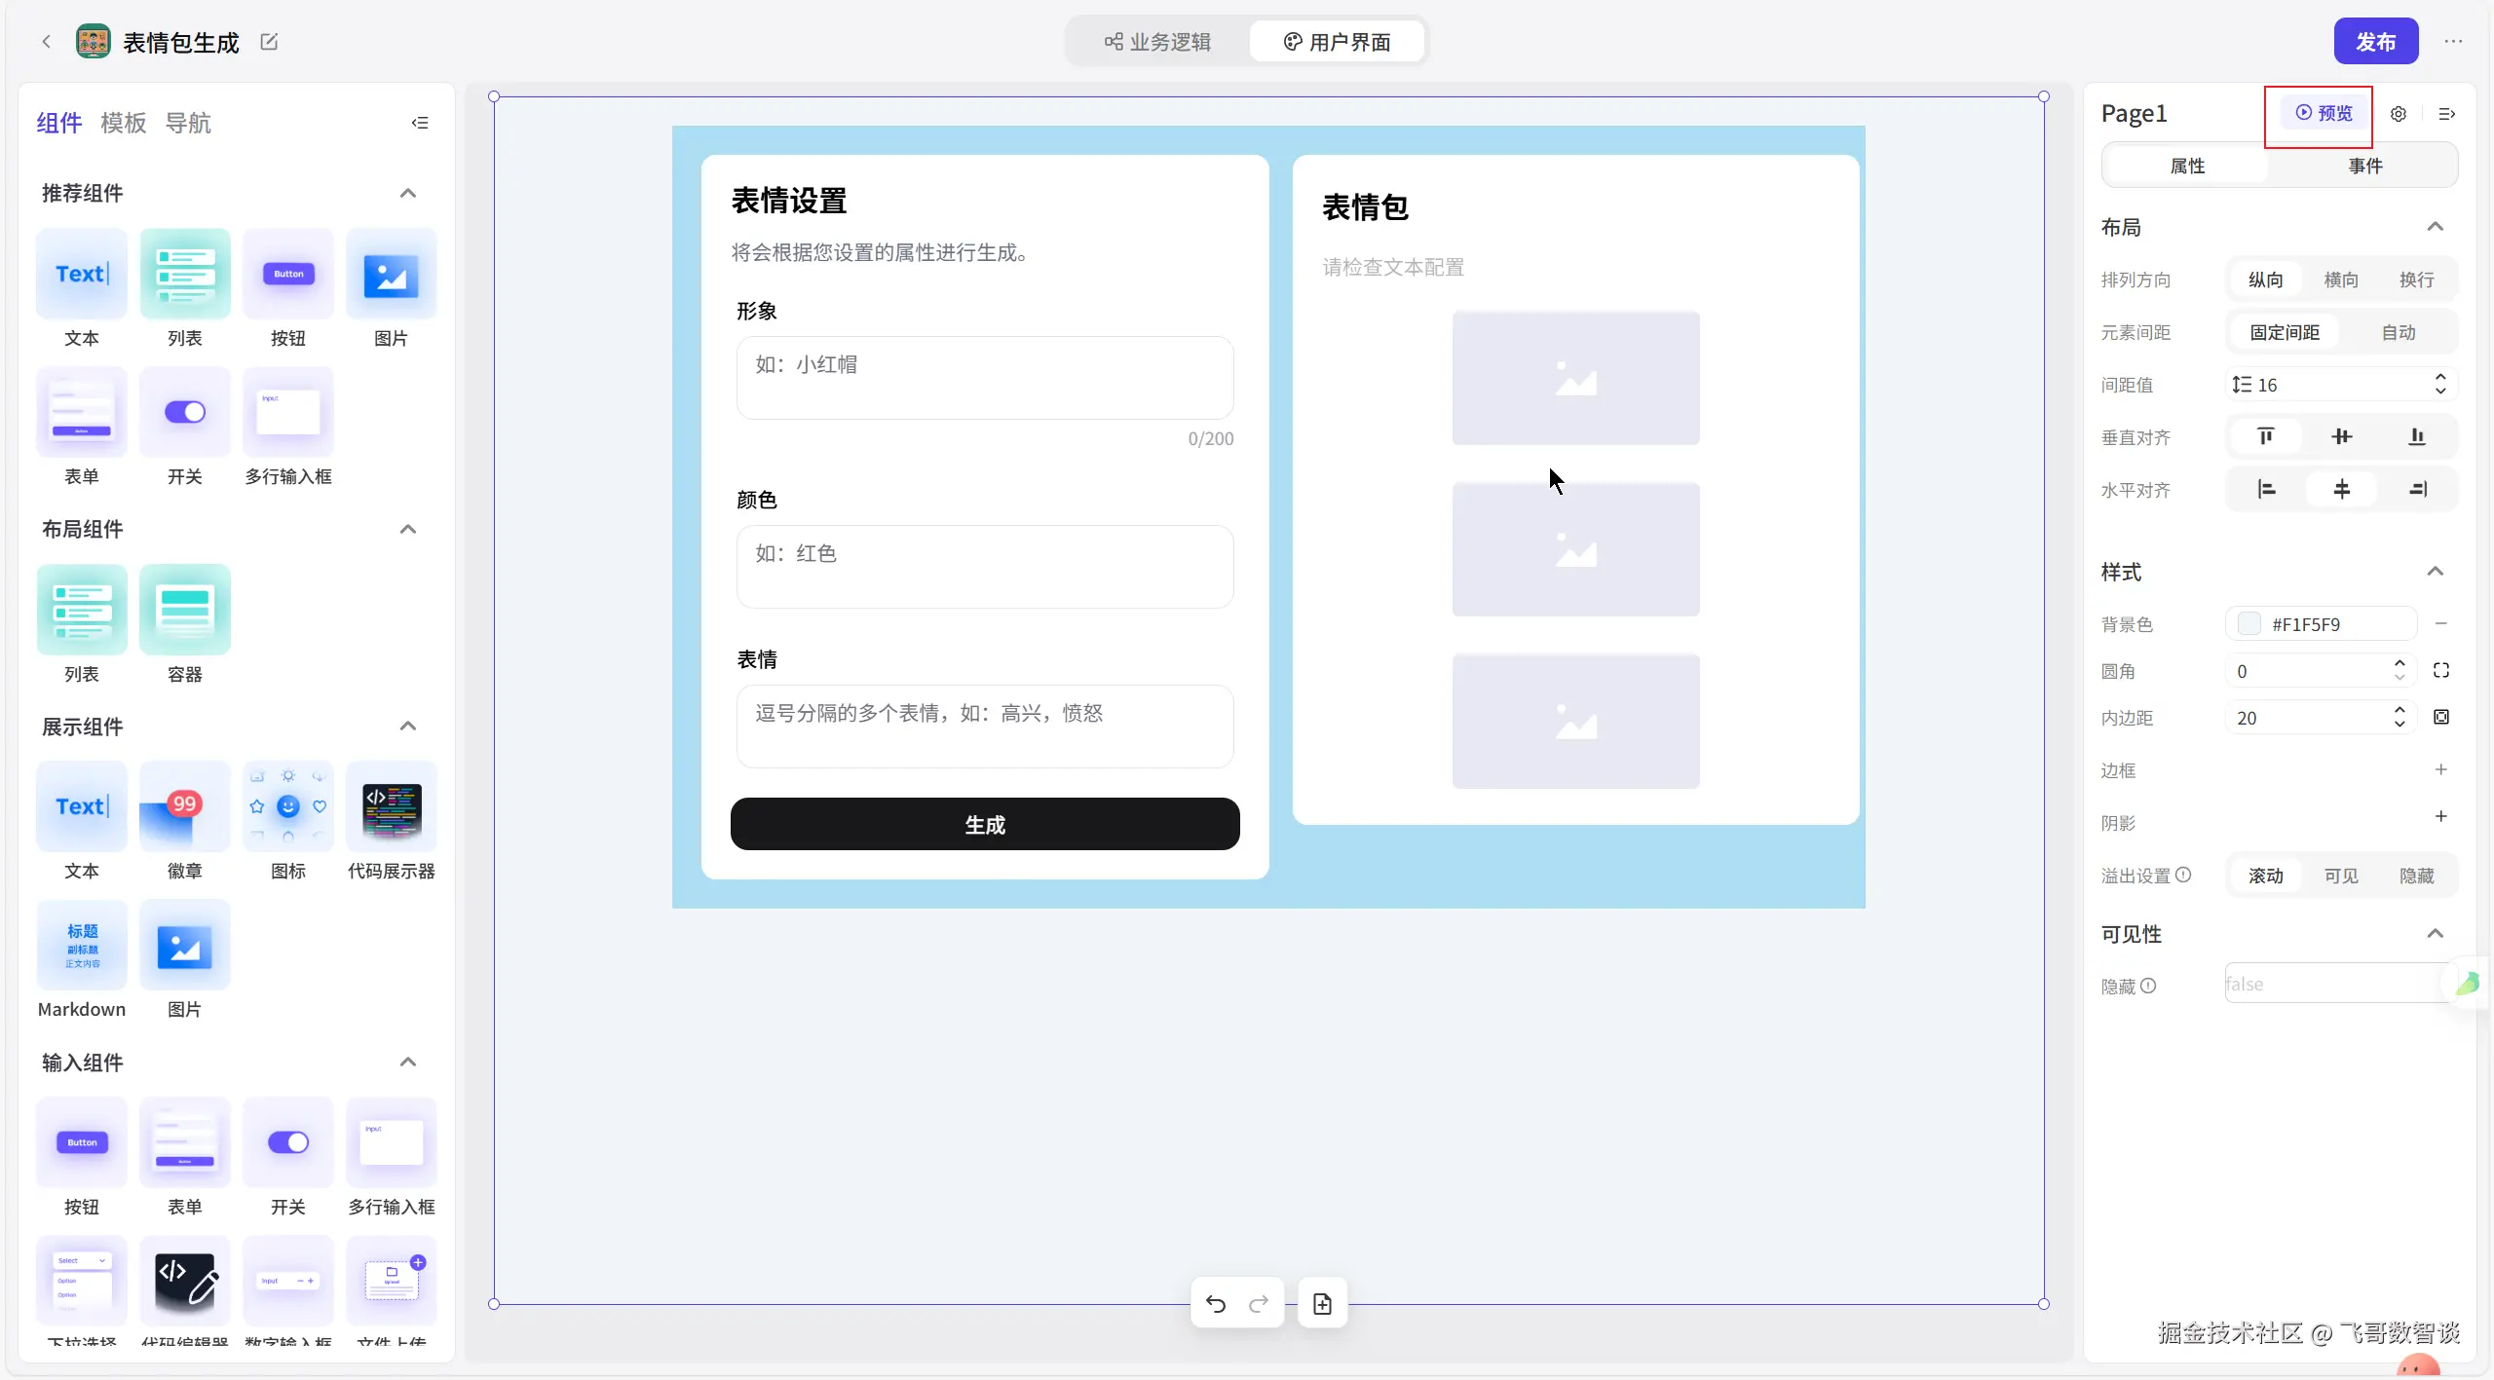2494x1380 pixels.
Task: Click the edit app name icon
Action: (x=269, y=42)
